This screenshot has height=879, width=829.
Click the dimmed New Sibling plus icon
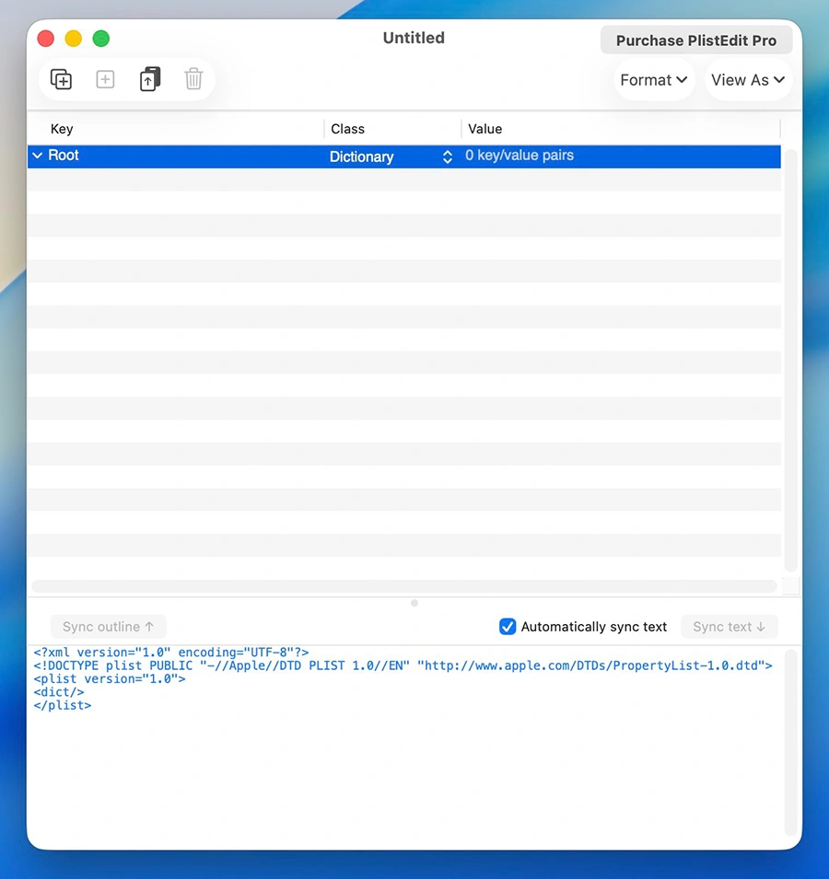[105, 80]
